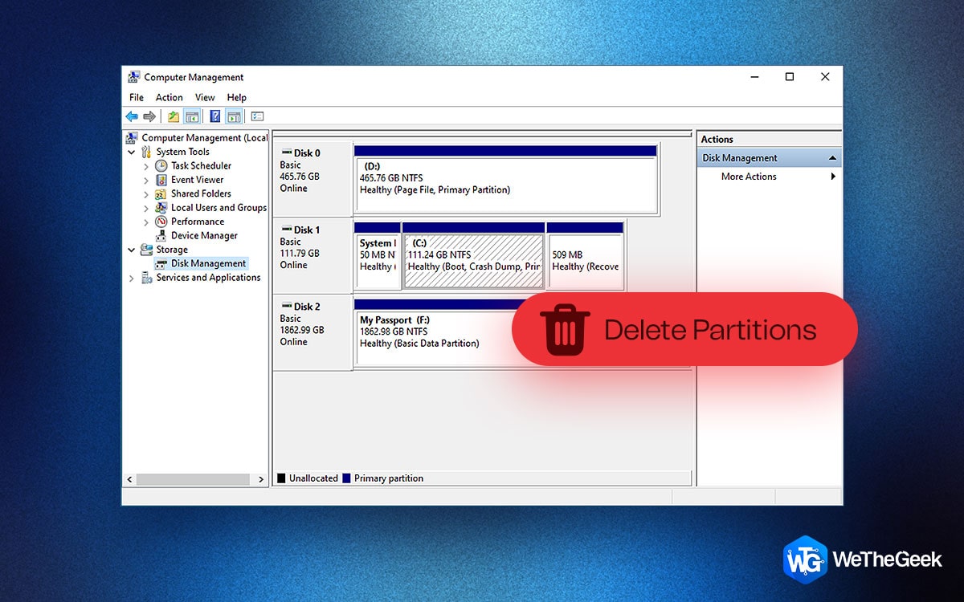This screenshot has width=964, height=602.
Task: Select the My Passport F: partition
Action: (x=418, y=331)
